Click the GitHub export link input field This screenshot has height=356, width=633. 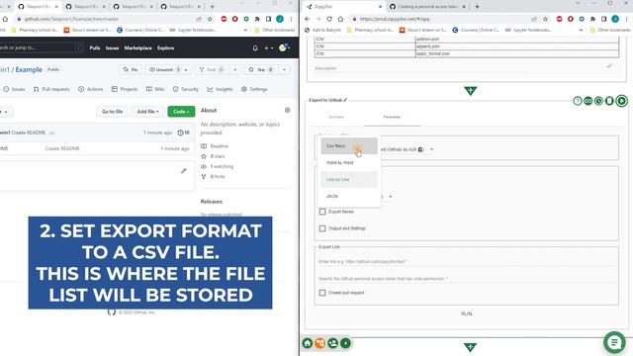click(x=466, y=261)
